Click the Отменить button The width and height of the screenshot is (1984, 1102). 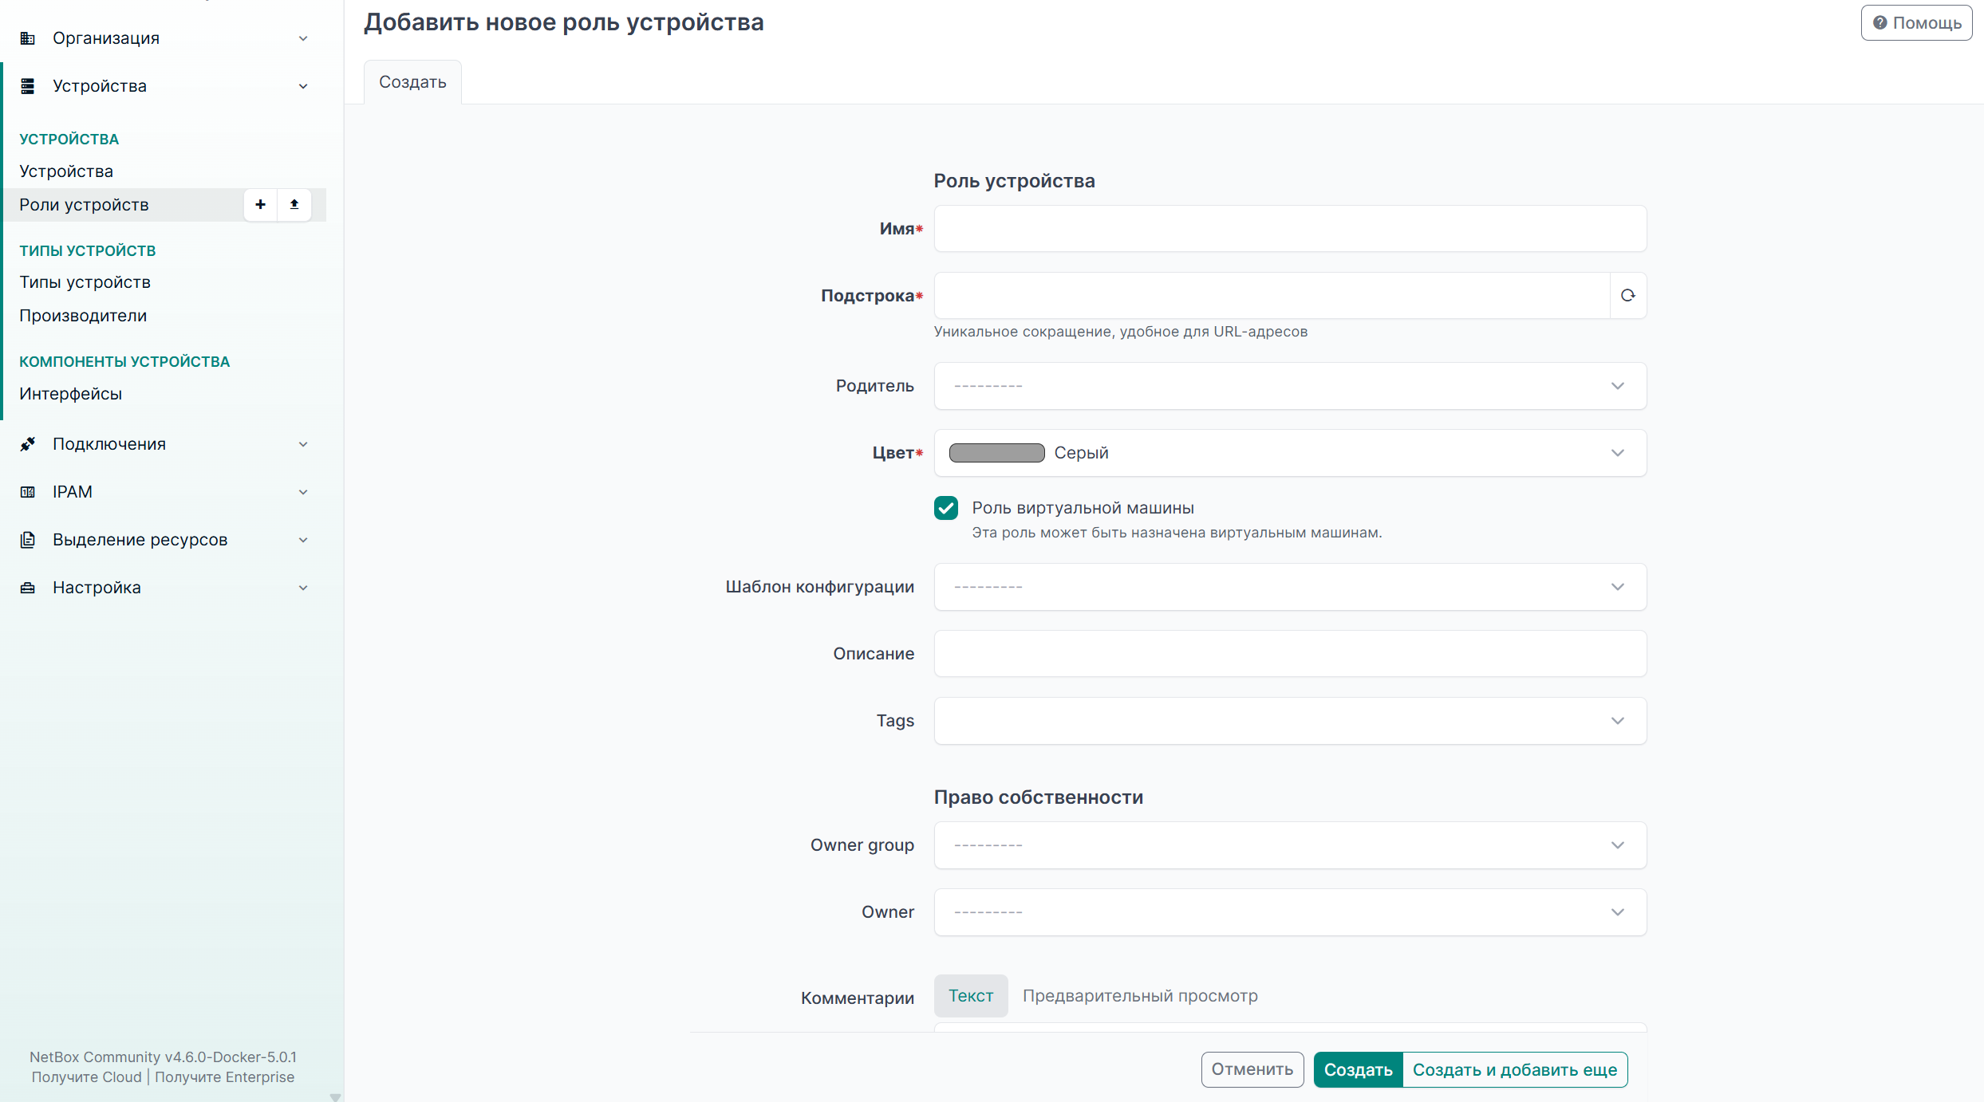click(1252, 1069)
